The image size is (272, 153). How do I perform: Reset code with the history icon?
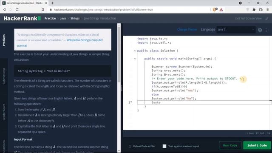260,30
